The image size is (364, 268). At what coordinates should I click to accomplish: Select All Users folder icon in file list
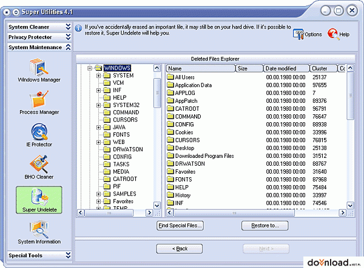[x=170, y=77]
